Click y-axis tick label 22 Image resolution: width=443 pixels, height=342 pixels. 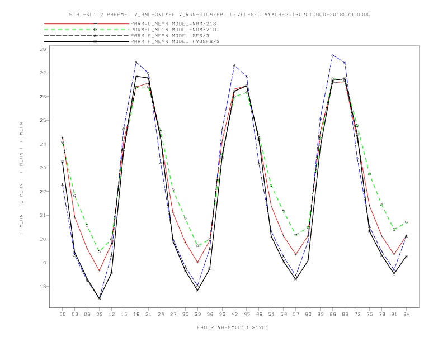pyautogui.click(x=43, y=192)
